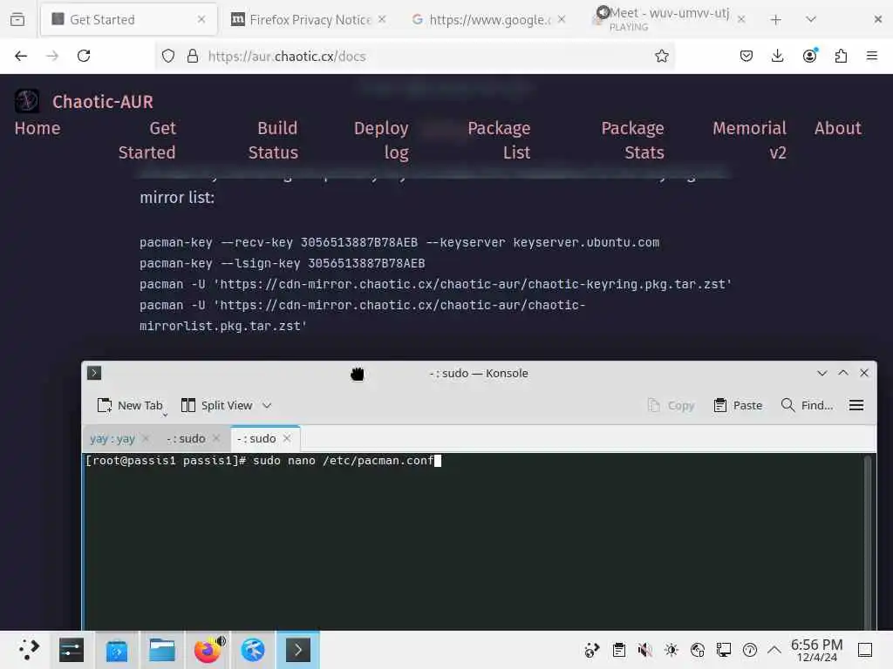Focus Konsole from the taskbar
The image size is (893, 669).
click(x=298, y=650)
